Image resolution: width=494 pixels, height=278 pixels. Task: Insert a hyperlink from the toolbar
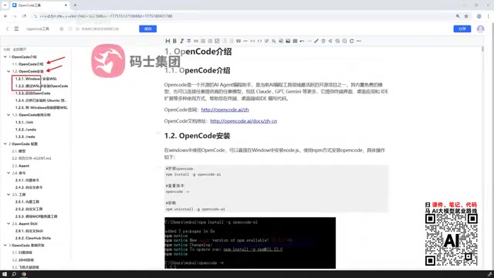point(196,41)
